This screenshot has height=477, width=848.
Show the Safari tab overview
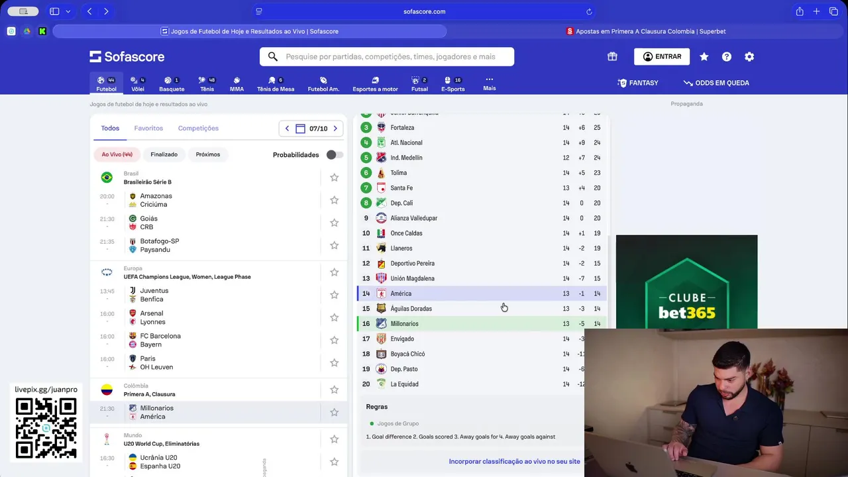coord(833,11)
